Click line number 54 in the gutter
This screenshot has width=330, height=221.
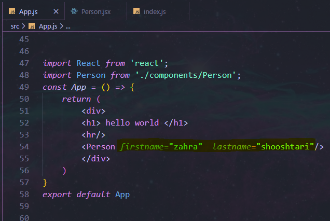click(24, 147)
